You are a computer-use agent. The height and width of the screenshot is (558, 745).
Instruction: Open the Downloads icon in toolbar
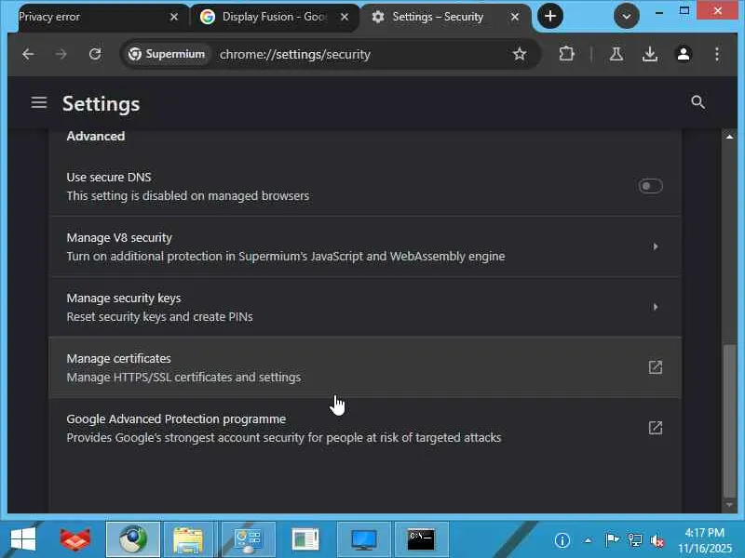click(x=649, y=54)
